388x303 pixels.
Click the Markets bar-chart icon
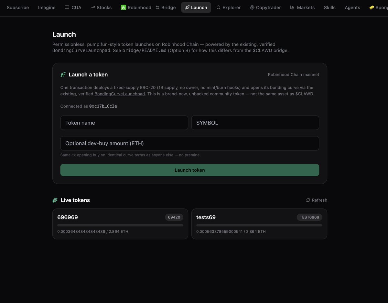[x=292, y=7]
